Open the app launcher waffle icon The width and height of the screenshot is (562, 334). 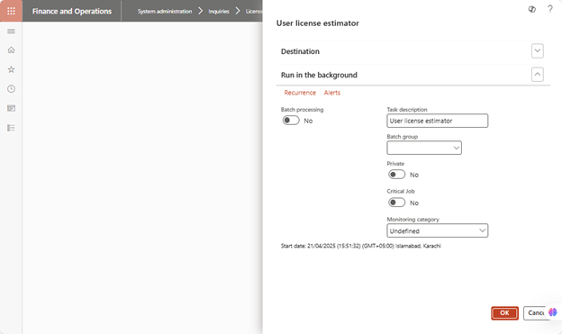tap(11, 11)
